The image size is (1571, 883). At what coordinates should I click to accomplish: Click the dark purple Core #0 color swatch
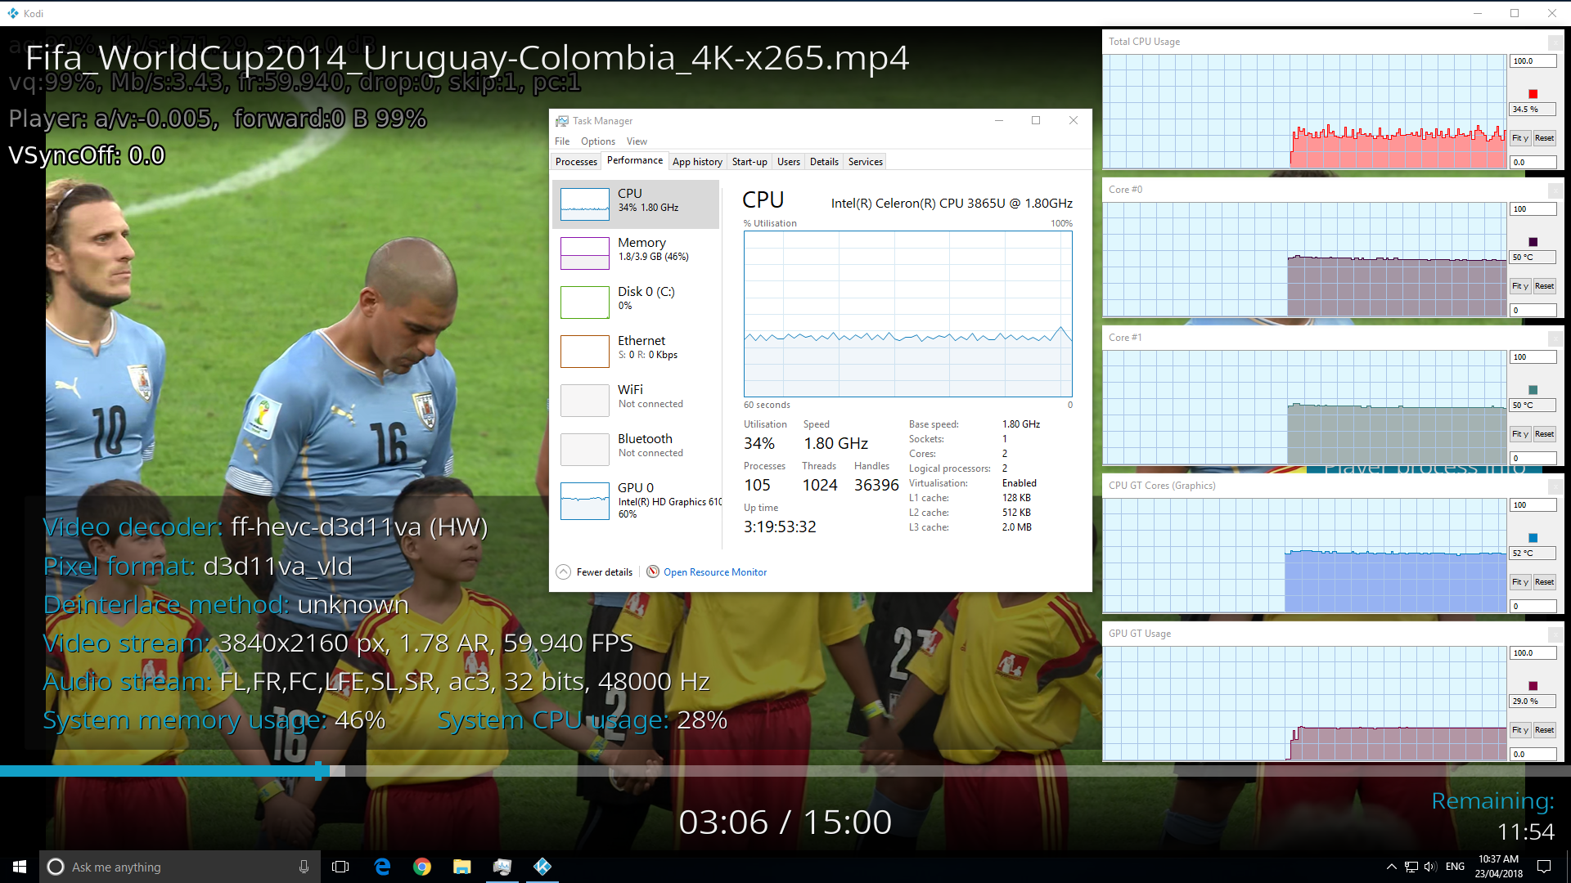pyautogui.click(x=1533, y=242)
